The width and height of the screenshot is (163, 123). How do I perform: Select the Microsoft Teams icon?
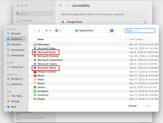[x=35, y=64]
